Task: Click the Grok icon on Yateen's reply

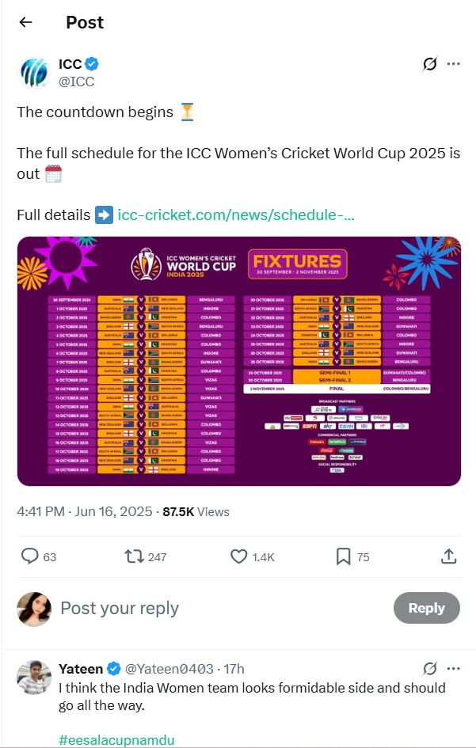Action: click(x=430, y=670)
